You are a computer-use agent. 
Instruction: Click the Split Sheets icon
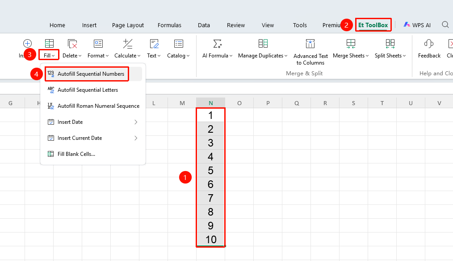coord(390,44)
